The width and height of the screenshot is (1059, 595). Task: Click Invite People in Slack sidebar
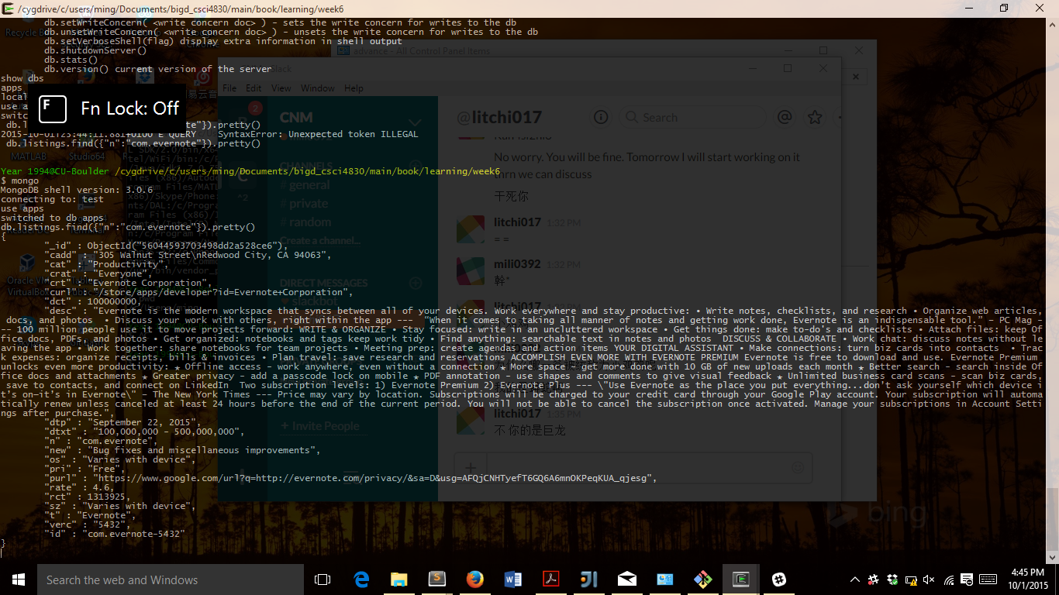coord(320,426)
